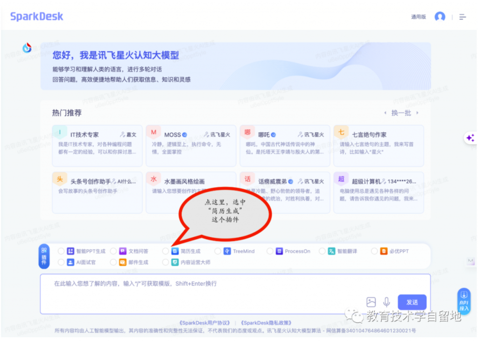The width and height of the screenshot is (478, 341).
Task: Select the 智能PPT生成 radio button
Action: [61, 251]
